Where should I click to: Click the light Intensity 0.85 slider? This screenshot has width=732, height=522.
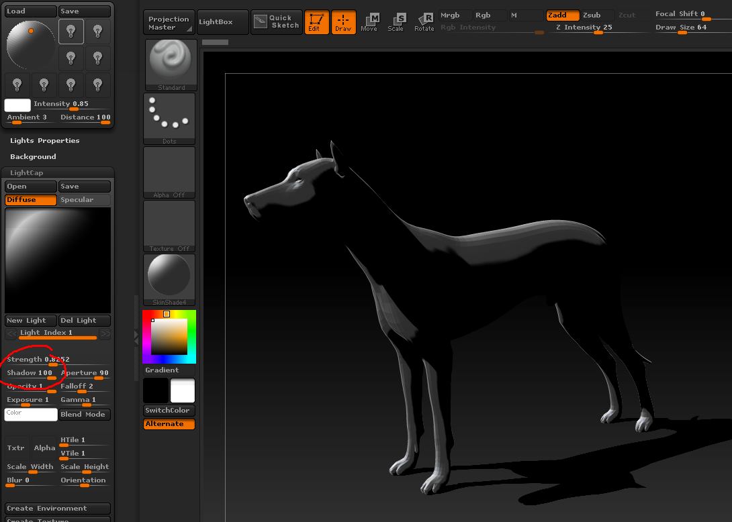(x=72, y=105)
